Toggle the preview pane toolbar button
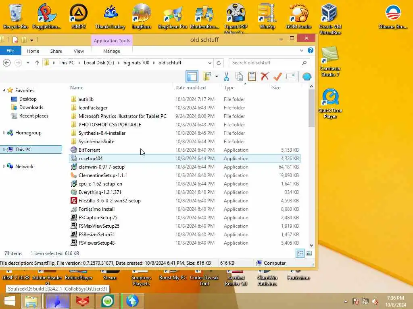The width and height of the screenshot is (413, 309). (192, 76)
